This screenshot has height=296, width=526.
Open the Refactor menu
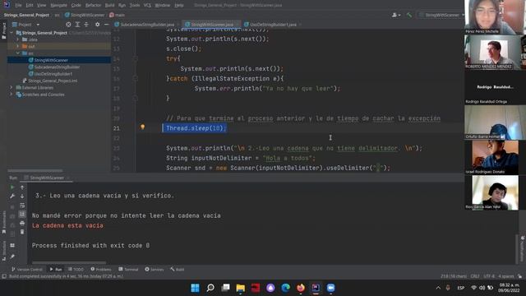[93, 6]
